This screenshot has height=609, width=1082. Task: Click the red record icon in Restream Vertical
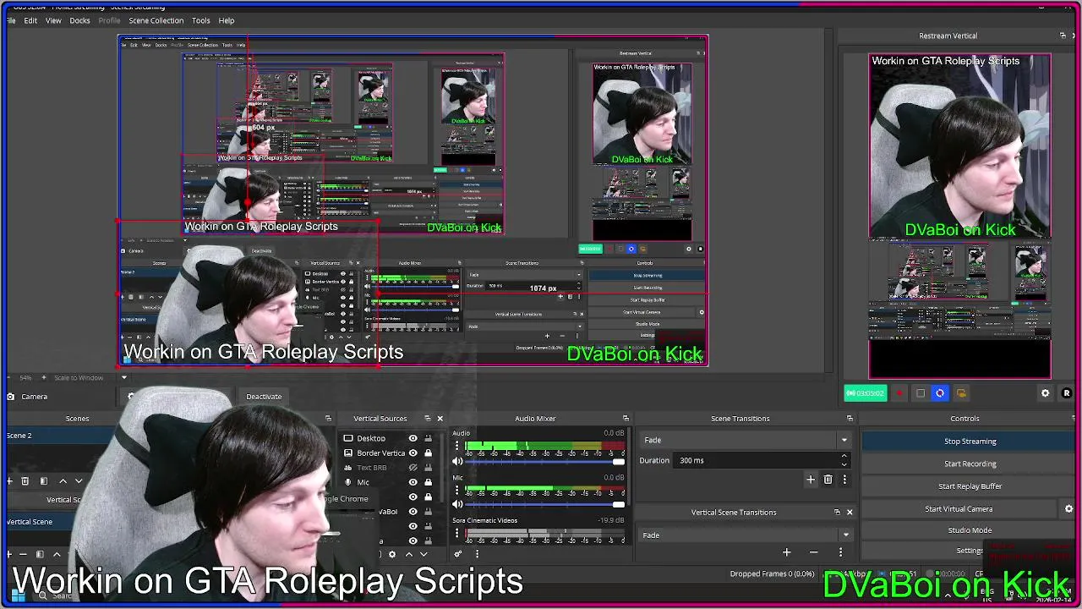pos(900,393)
